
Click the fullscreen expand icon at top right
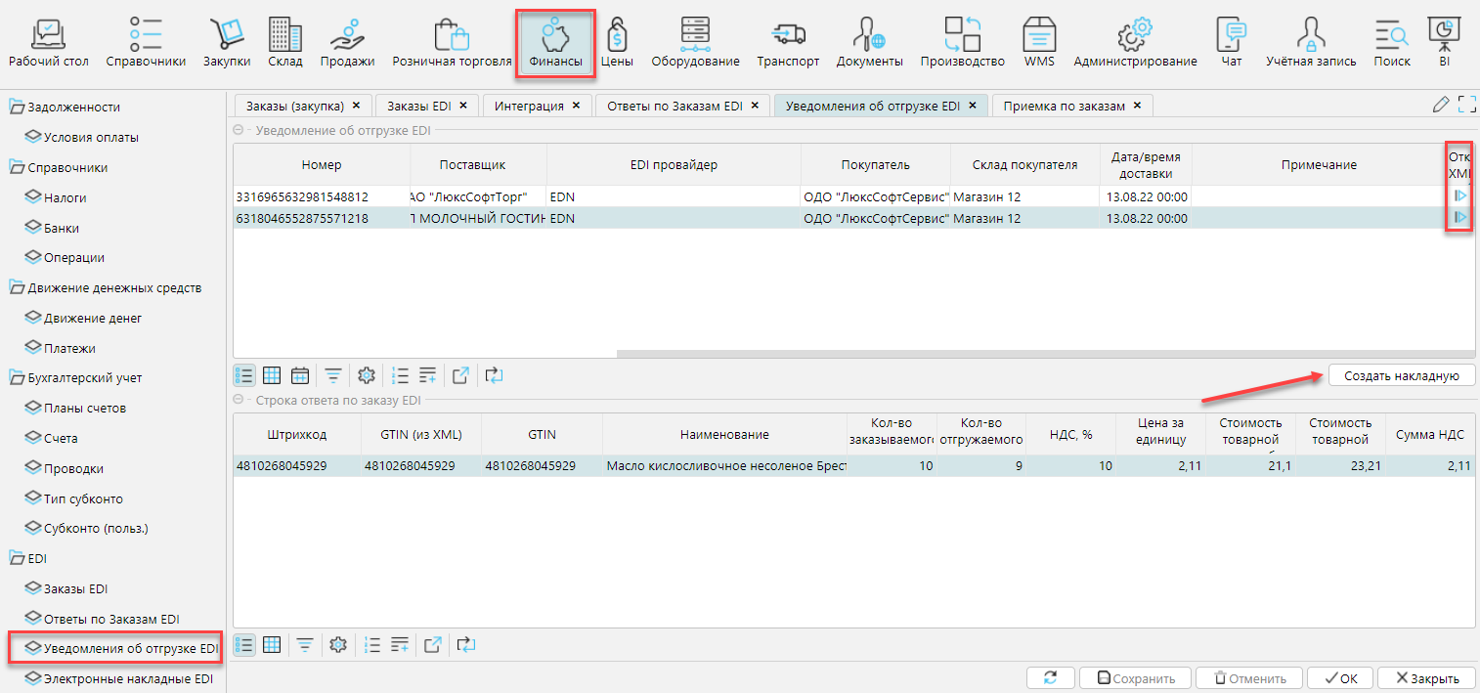[x=1466, y=105]
